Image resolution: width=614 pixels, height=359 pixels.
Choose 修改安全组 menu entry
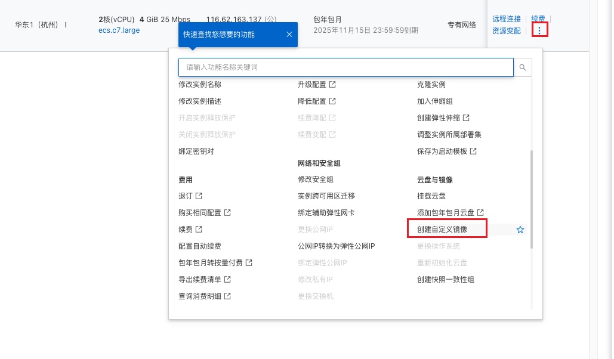[x=316, y=179]
